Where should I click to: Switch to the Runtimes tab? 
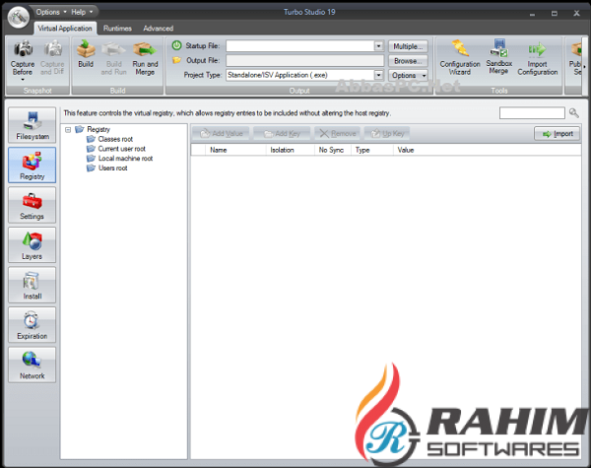click(x=117, y=29)
